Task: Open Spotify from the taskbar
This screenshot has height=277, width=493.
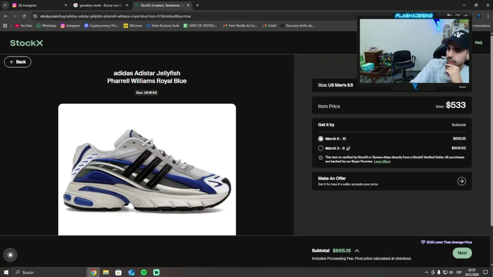Action: (144, 272)
